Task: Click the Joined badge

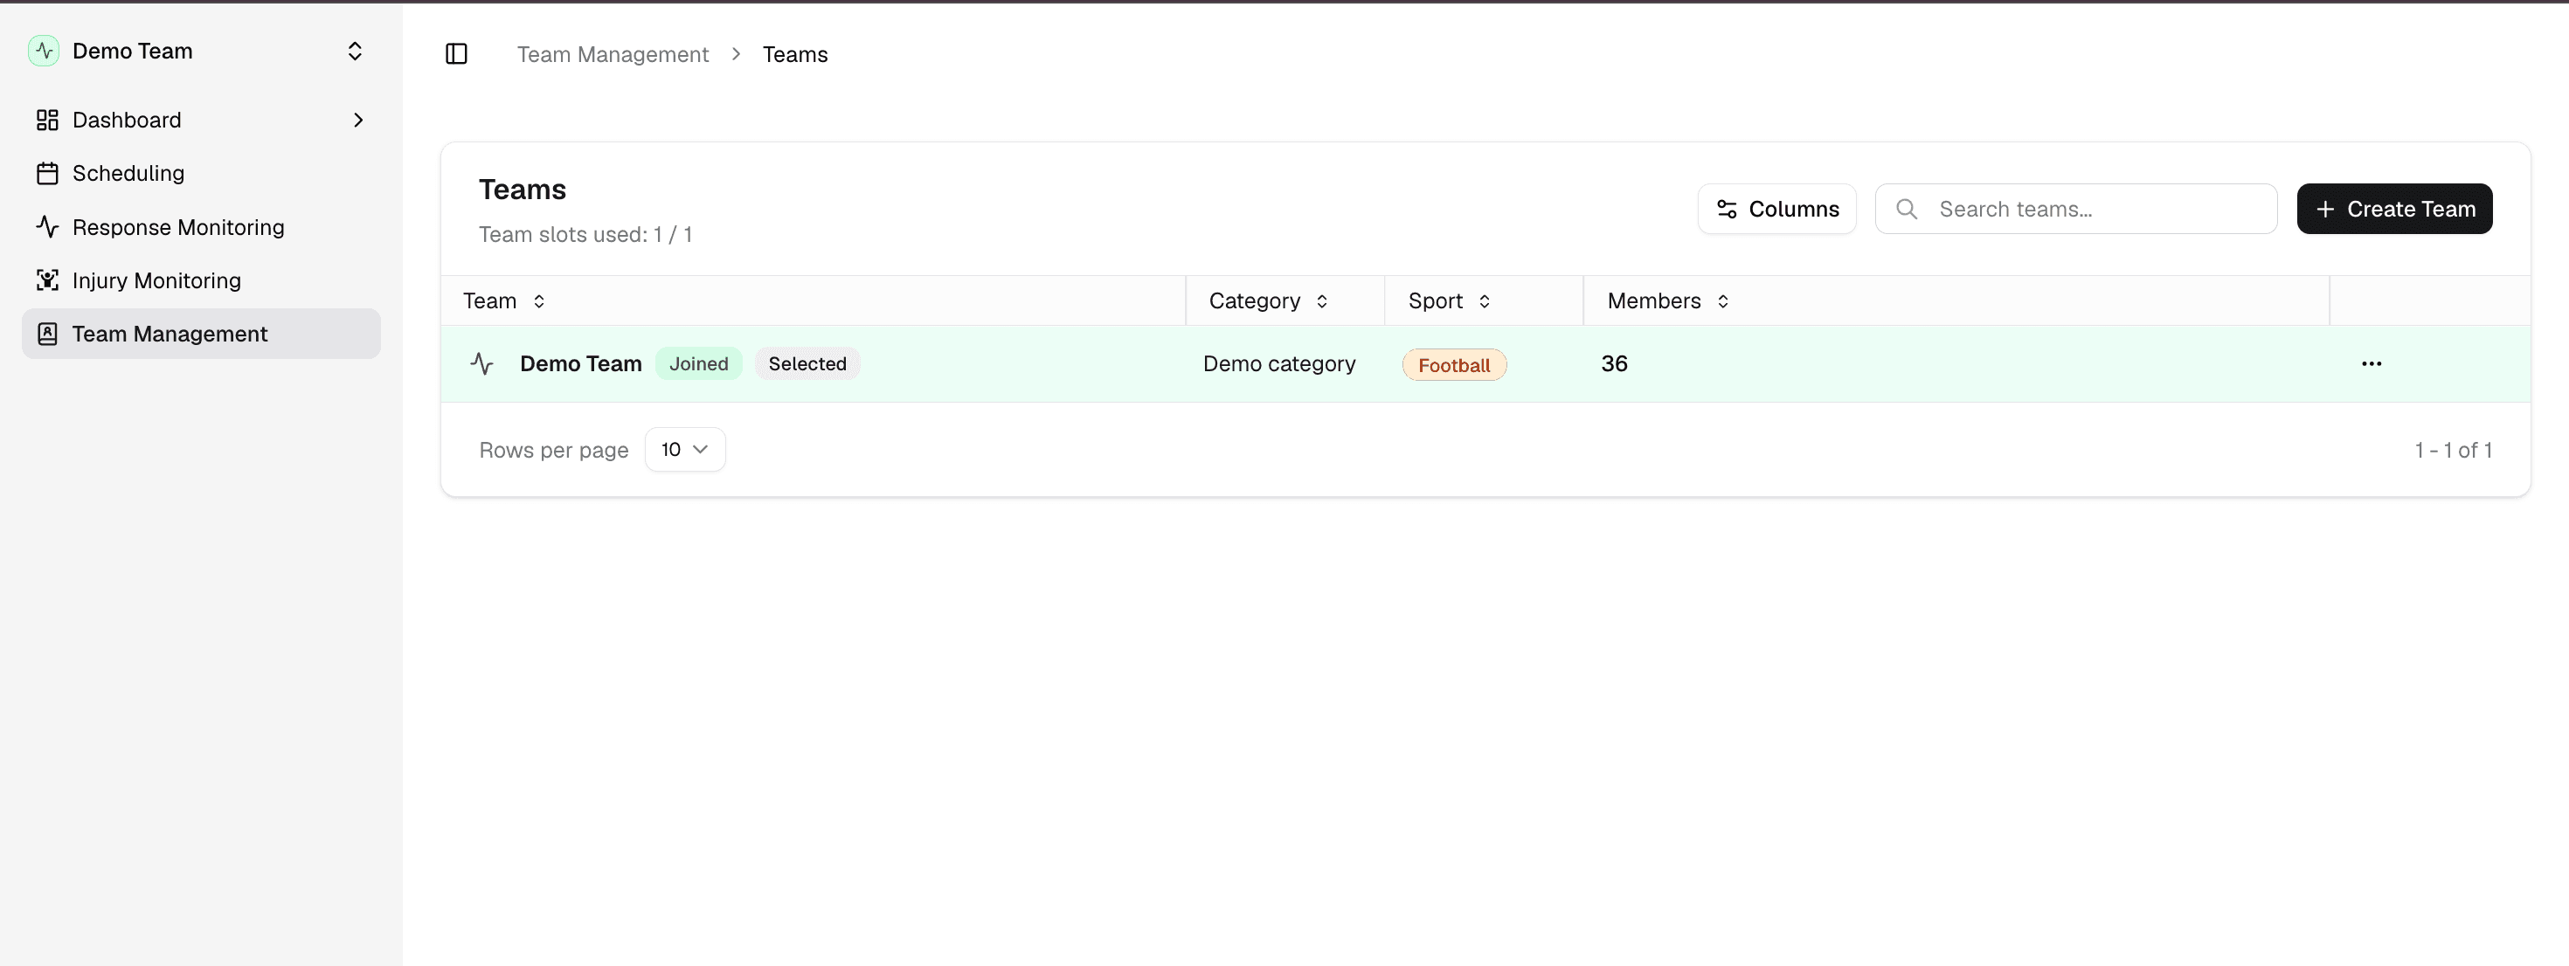Action: pyautogui.click(x=698, y=364)
